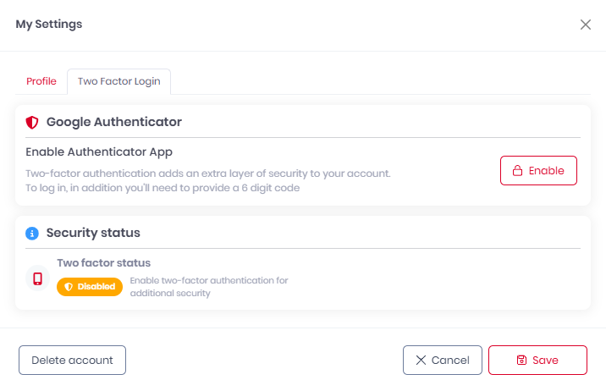The height and width of the screenshot is (391, 606).
Task: Click the small shield icon inside Disabled badge
Action: click(x=69, y=287)
